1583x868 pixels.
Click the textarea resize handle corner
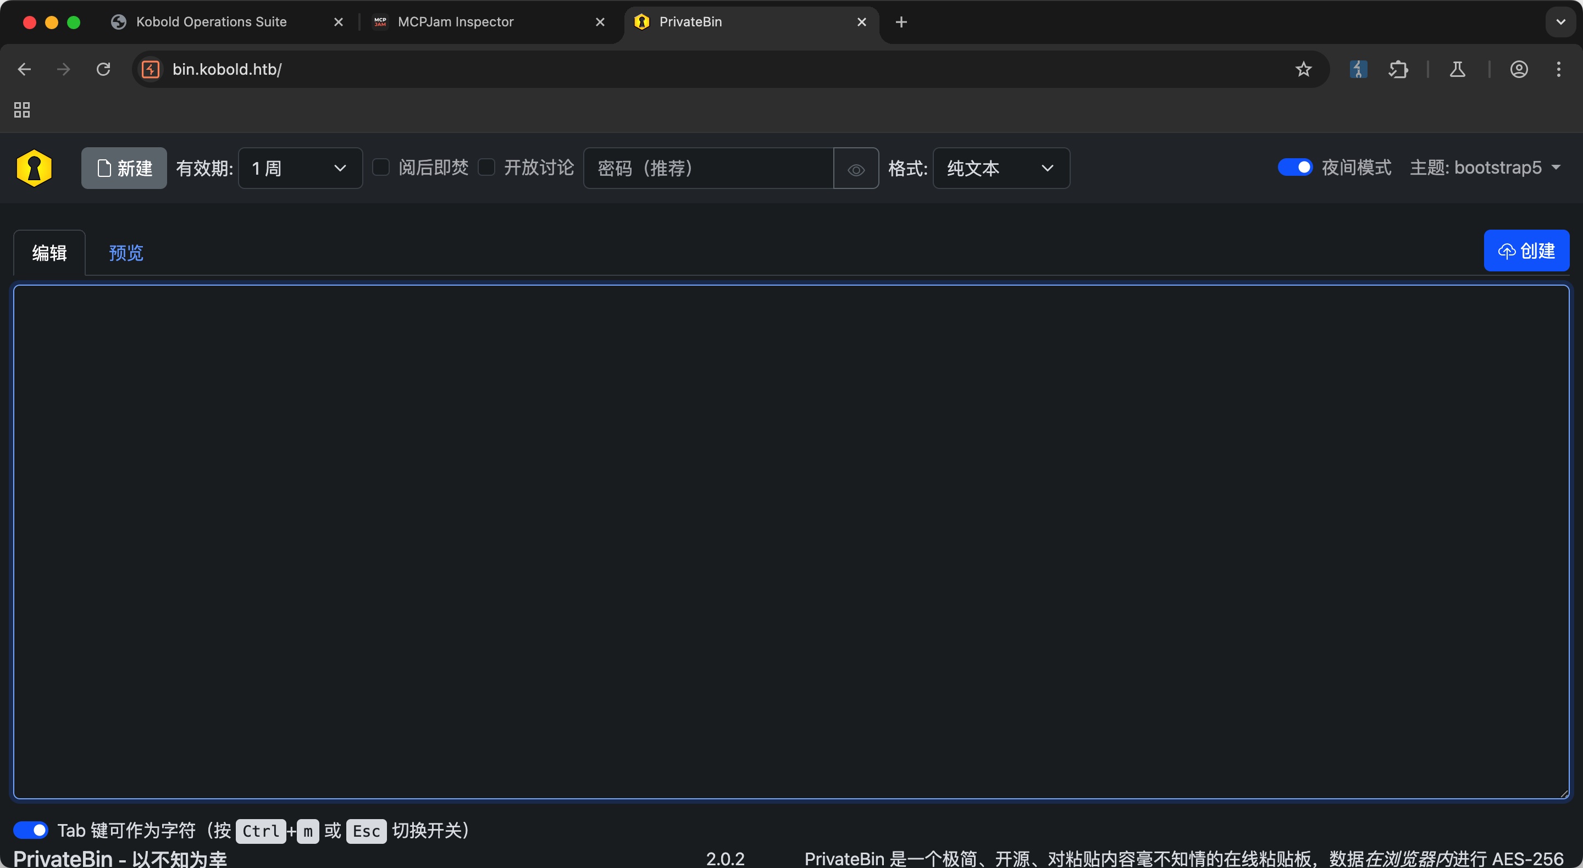(1564, 794)
